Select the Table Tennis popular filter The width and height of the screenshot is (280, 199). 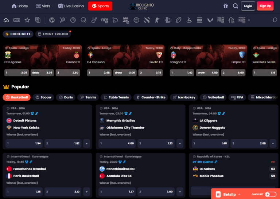116,97
